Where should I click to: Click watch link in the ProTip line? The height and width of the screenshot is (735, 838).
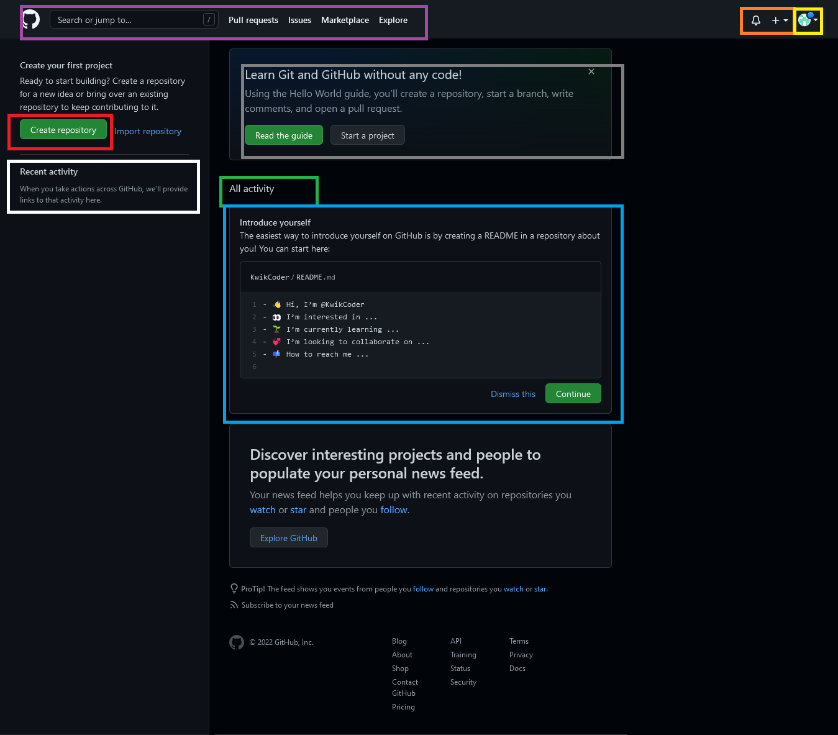(514, 589)
